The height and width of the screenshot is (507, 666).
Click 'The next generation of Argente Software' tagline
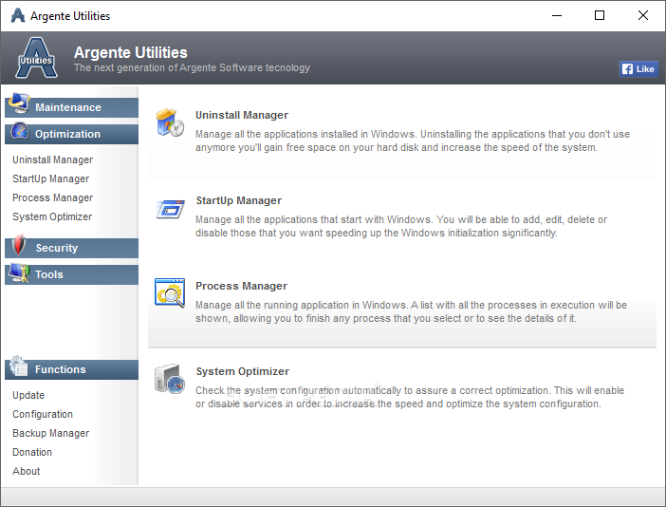[192, 68]
